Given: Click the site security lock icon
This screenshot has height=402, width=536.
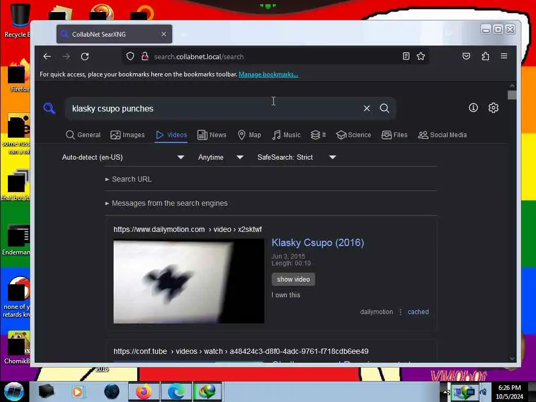Looking at the screenshot, I should click(145, 56).
